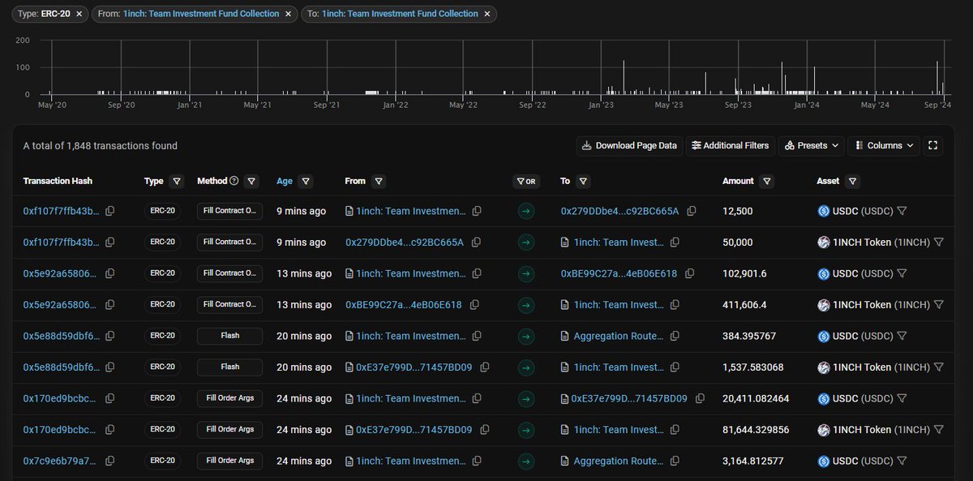The height and width of the screenshot is (481, 973).
Task: Open the 0x5e92a65806 hash in the 102,901.6 row
Action: [x=62, y=273]
